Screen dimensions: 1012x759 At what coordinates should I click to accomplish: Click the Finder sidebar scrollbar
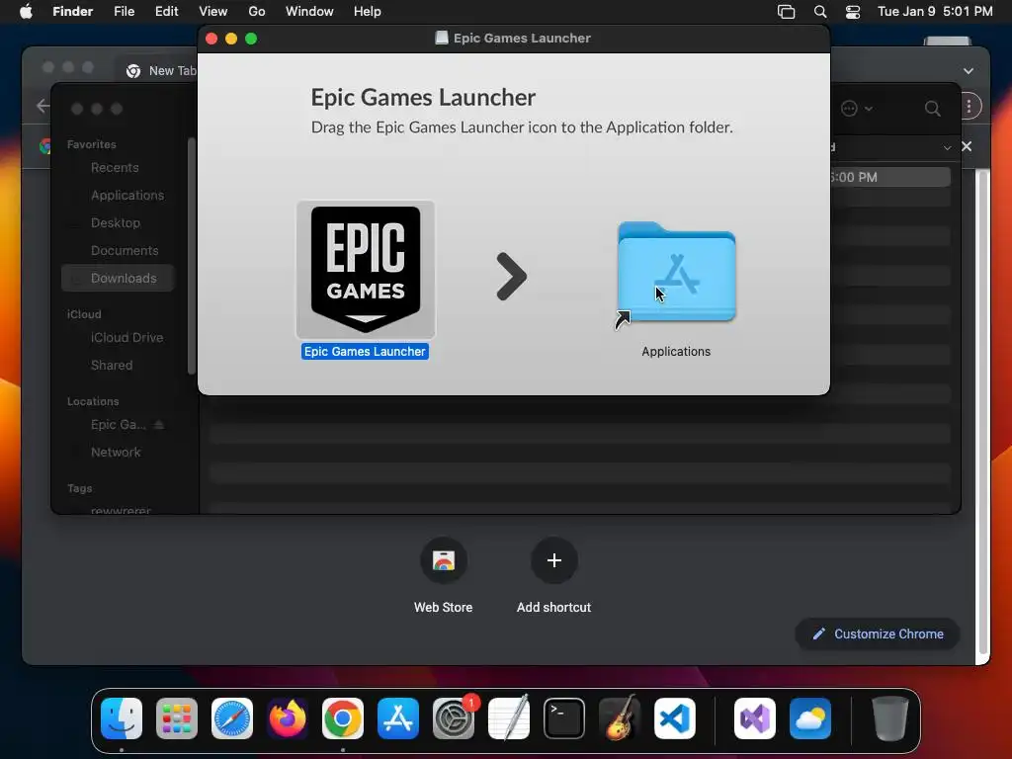(x=191, y=256)
